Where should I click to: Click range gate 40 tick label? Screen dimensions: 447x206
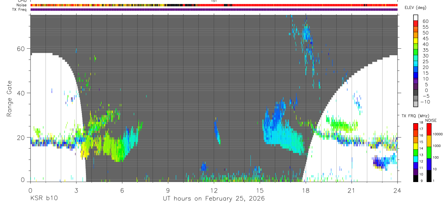pyautogui.click(x=21, y=93)
